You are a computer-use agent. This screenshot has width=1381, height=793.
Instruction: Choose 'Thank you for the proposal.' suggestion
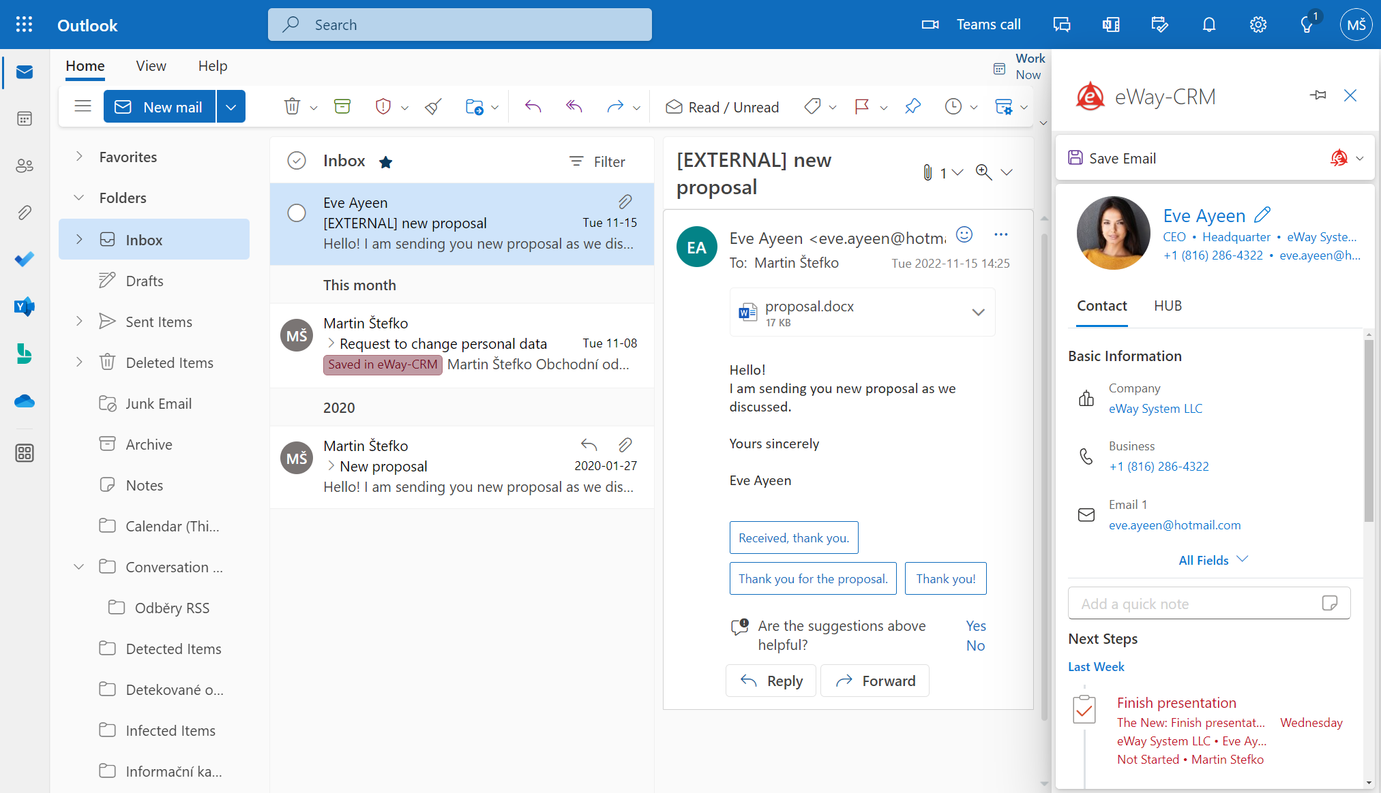pos(813,578)
